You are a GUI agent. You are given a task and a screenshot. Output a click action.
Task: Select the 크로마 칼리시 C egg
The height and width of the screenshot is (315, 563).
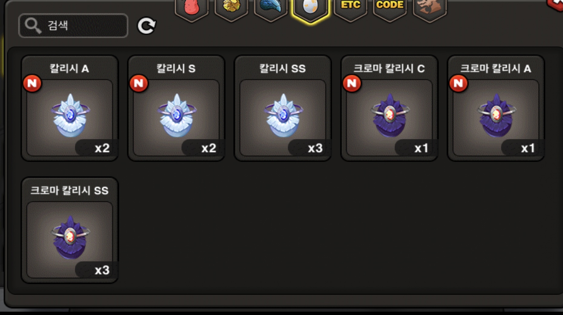tap(389, 108)
